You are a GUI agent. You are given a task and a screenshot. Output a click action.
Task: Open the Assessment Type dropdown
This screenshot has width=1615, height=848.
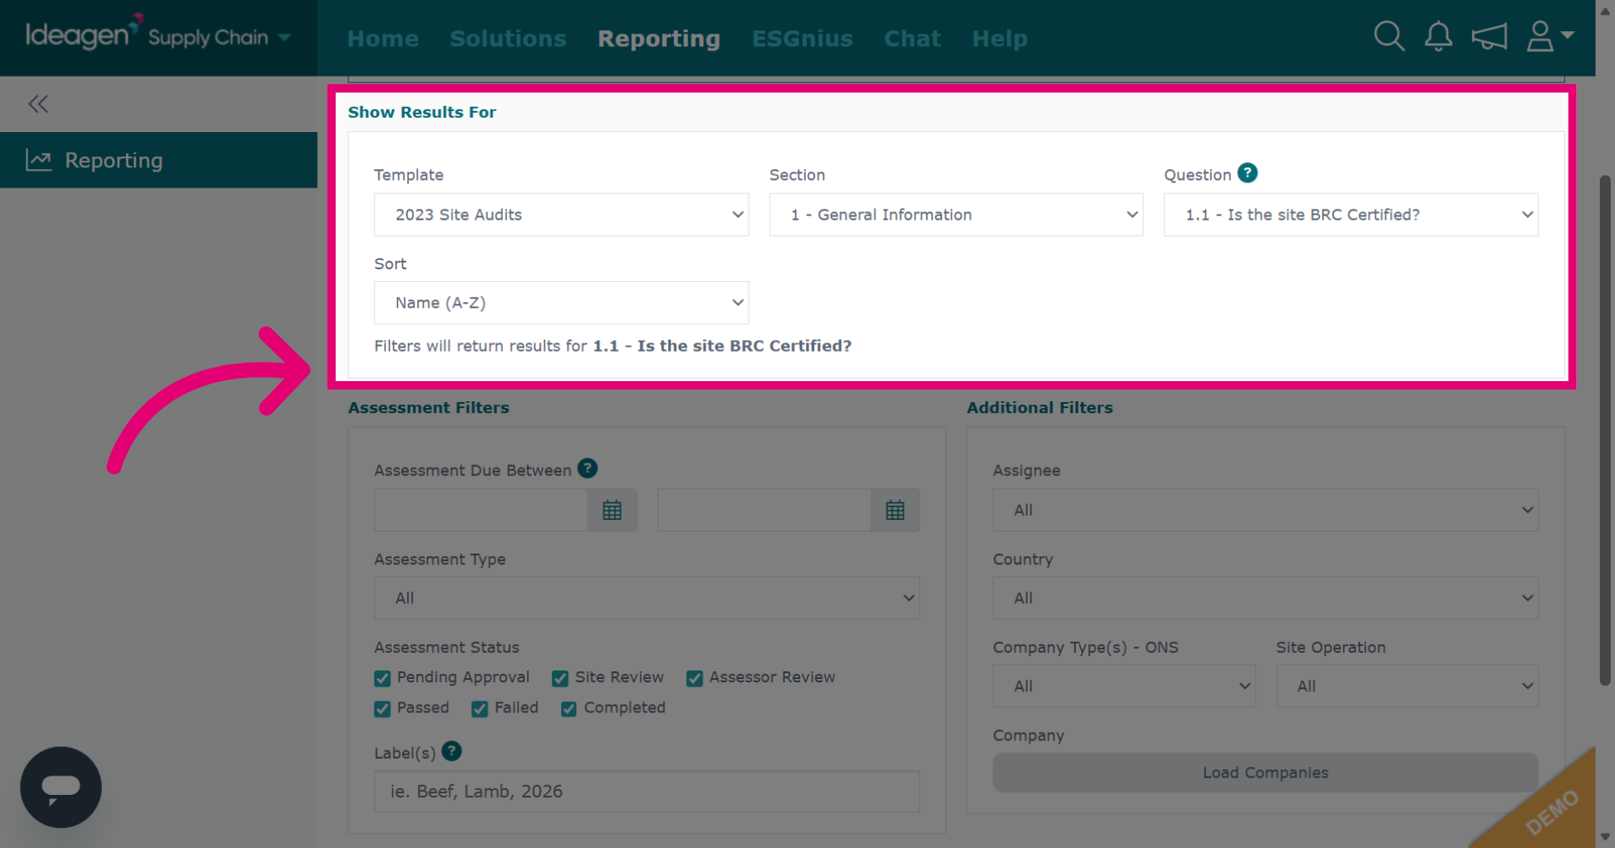pyautogui.click(x=647, y=598)
